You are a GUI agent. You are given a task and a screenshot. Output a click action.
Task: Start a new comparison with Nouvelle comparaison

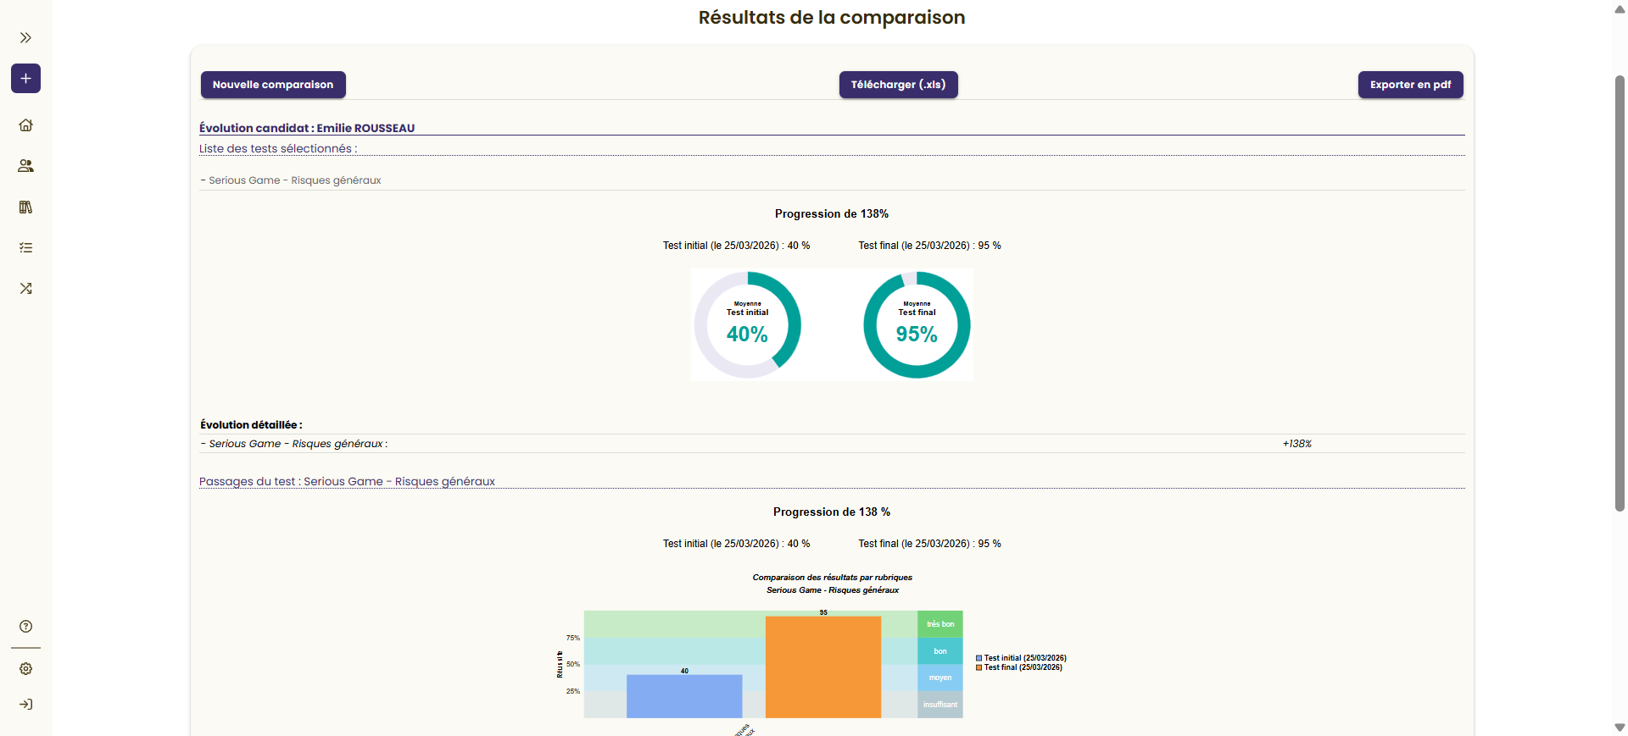273,85
